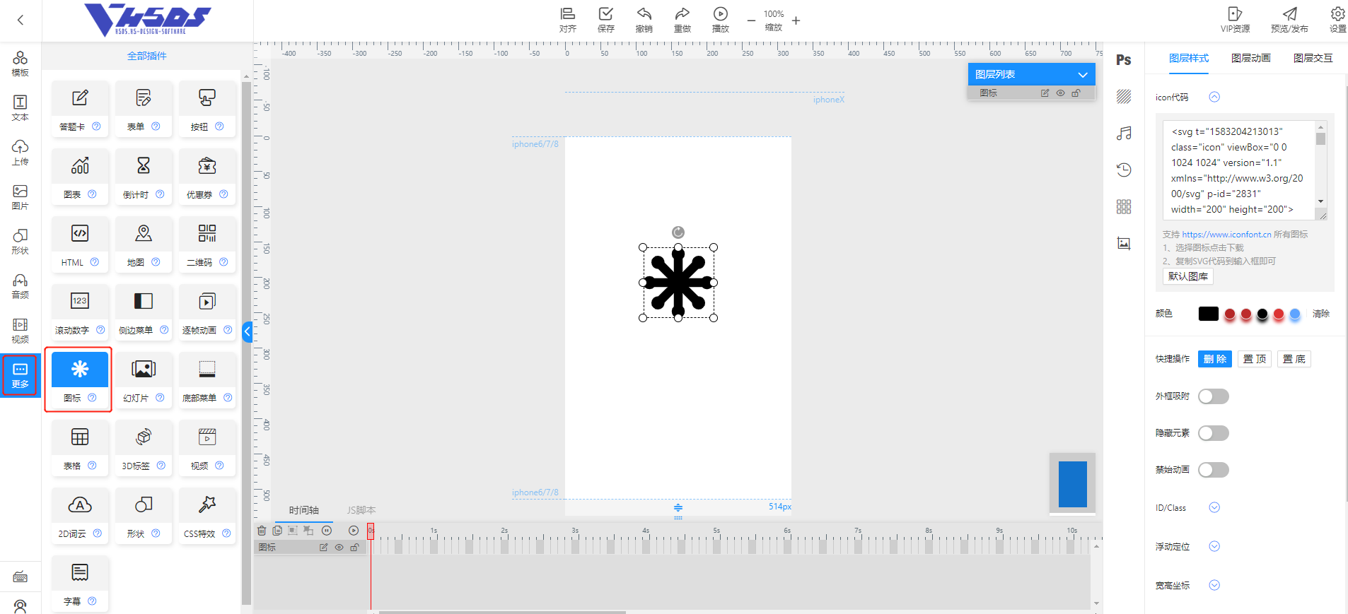The width and height of the screenshot is (1348, 614).
Task: Open the music note panel icon
Action: click(x=1124, y=133)
